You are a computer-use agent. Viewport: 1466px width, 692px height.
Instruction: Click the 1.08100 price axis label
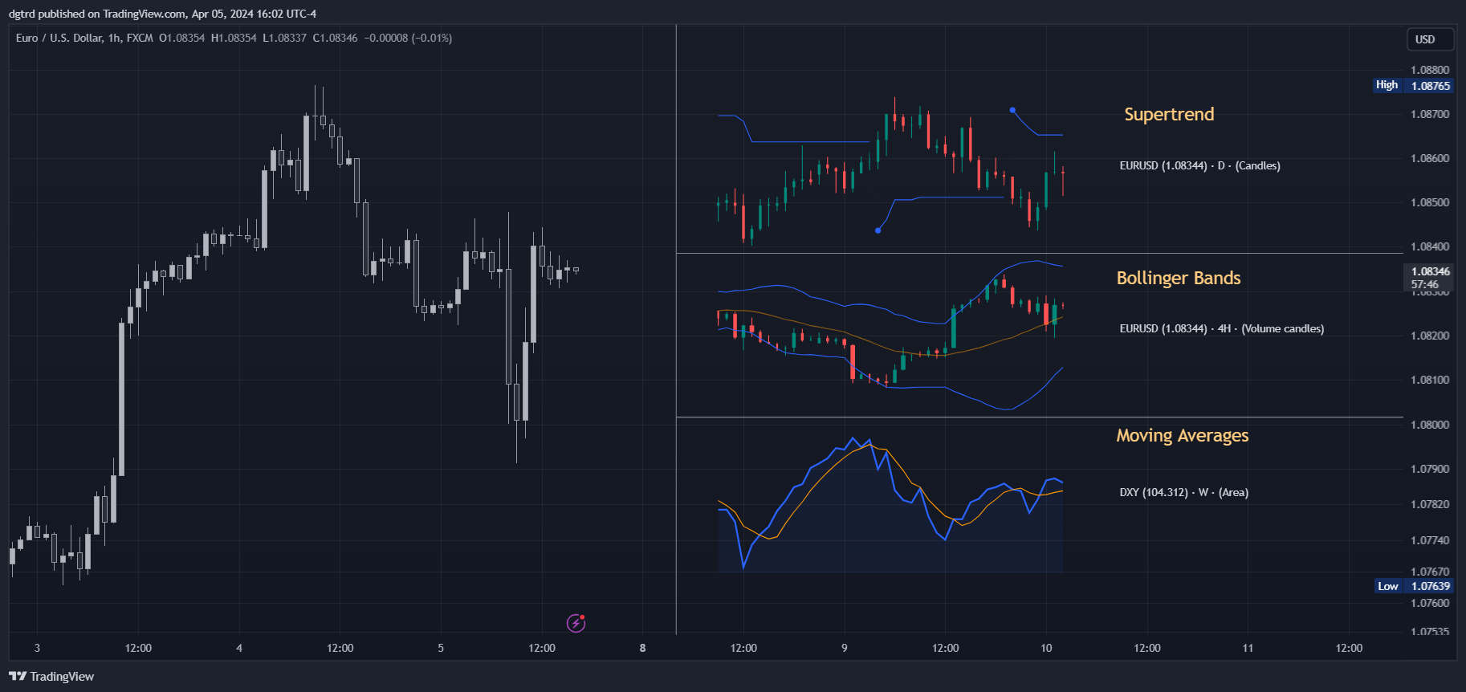tap(1430, 380)
